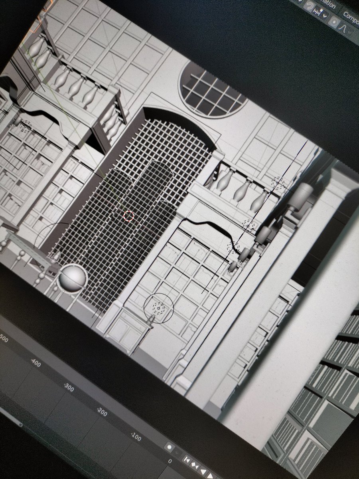Toggle the magnet snapping button
This screenshot has width=359, height=479.
[310, 6]
